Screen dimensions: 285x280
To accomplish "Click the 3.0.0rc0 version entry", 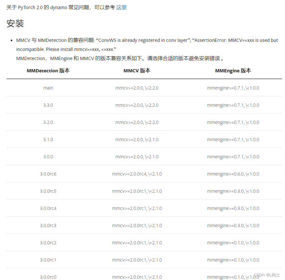I will coord(48,277).
